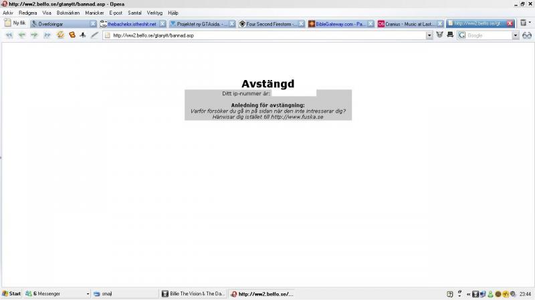Close the Cranius Music at Last tab
Screen dimensions: 535x300
tap(440, 24)
